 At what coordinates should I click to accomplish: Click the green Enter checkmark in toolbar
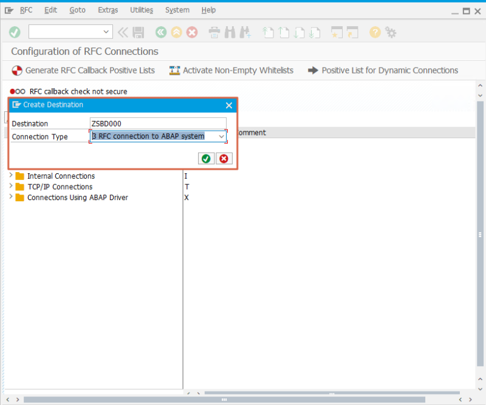coord(15,32)
